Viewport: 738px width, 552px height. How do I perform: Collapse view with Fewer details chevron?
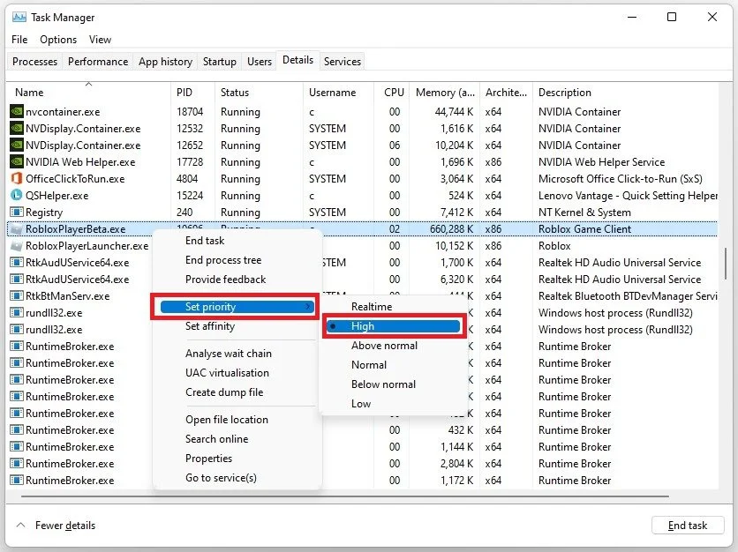pyautogui.click(x=20, y=525)
